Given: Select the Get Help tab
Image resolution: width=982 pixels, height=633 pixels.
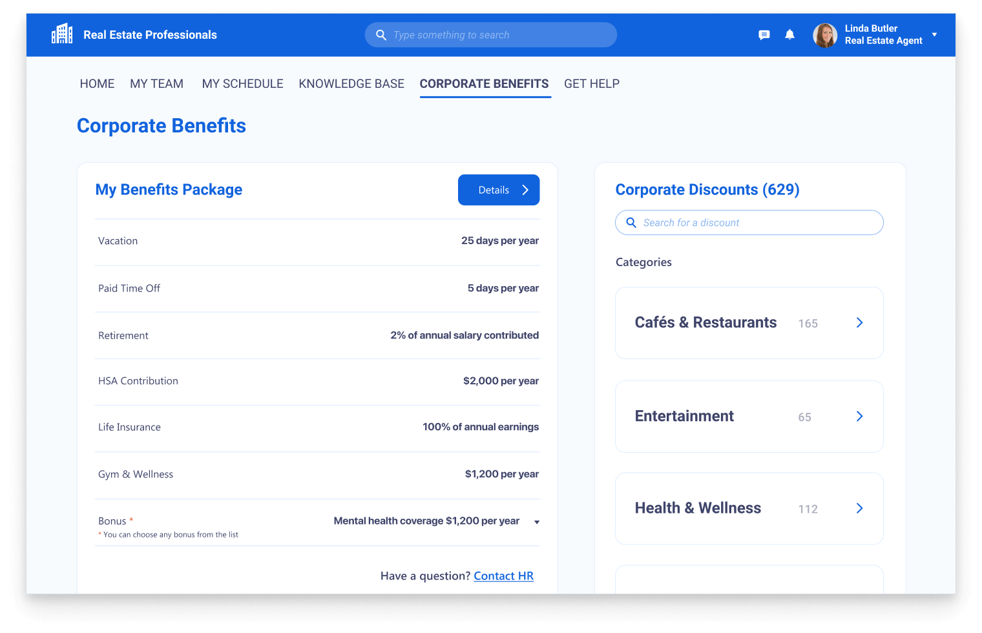Looking at the screenshot, I should (591, 84).
